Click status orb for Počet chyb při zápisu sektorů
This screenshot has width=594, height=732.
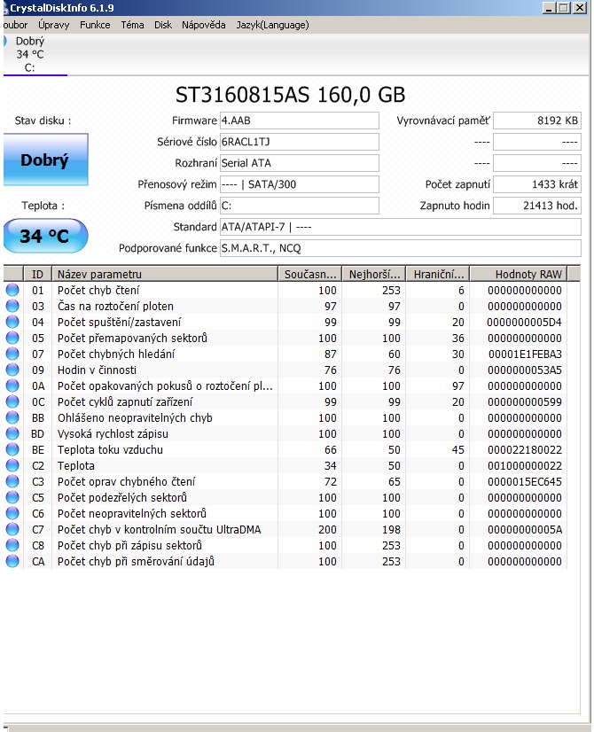point(12,545)
